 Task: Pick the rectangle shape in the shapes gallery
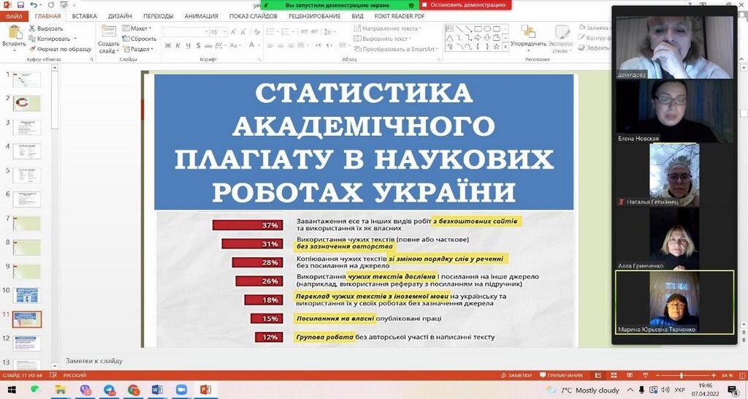478,28
